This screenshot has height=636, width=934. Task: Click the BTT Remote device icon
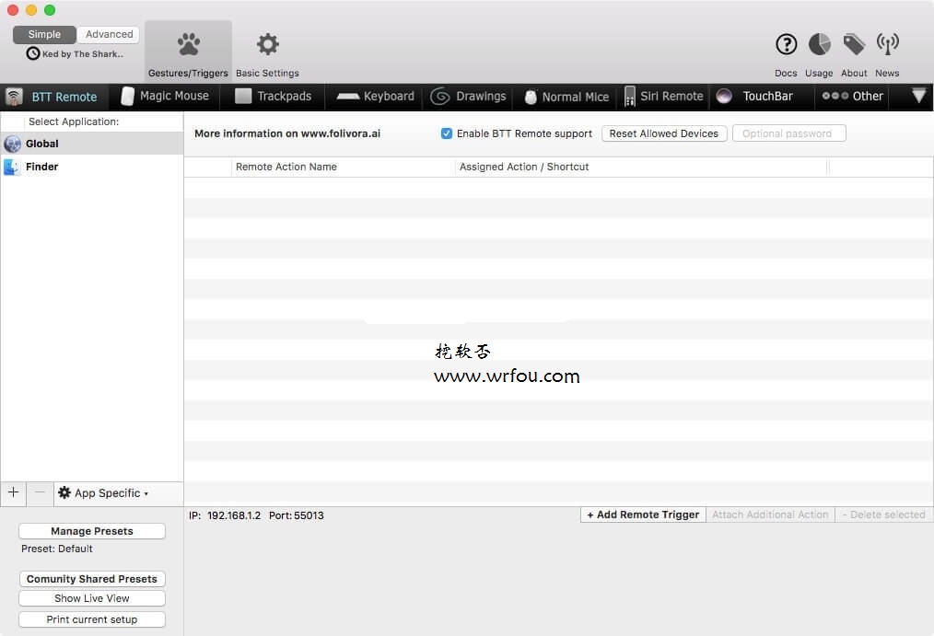14,97
